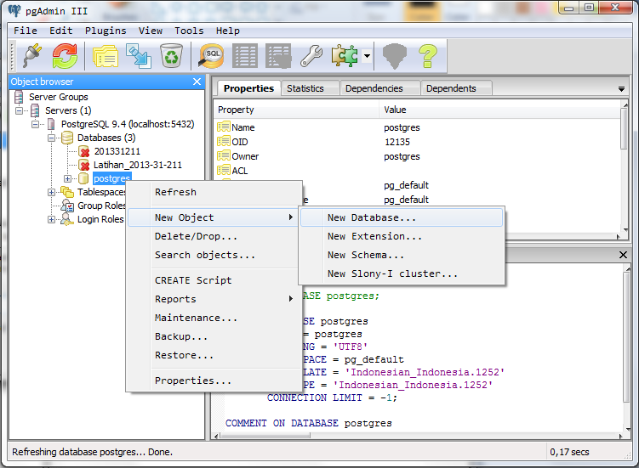Expand the Login Roles node

[x=51, y=219]
